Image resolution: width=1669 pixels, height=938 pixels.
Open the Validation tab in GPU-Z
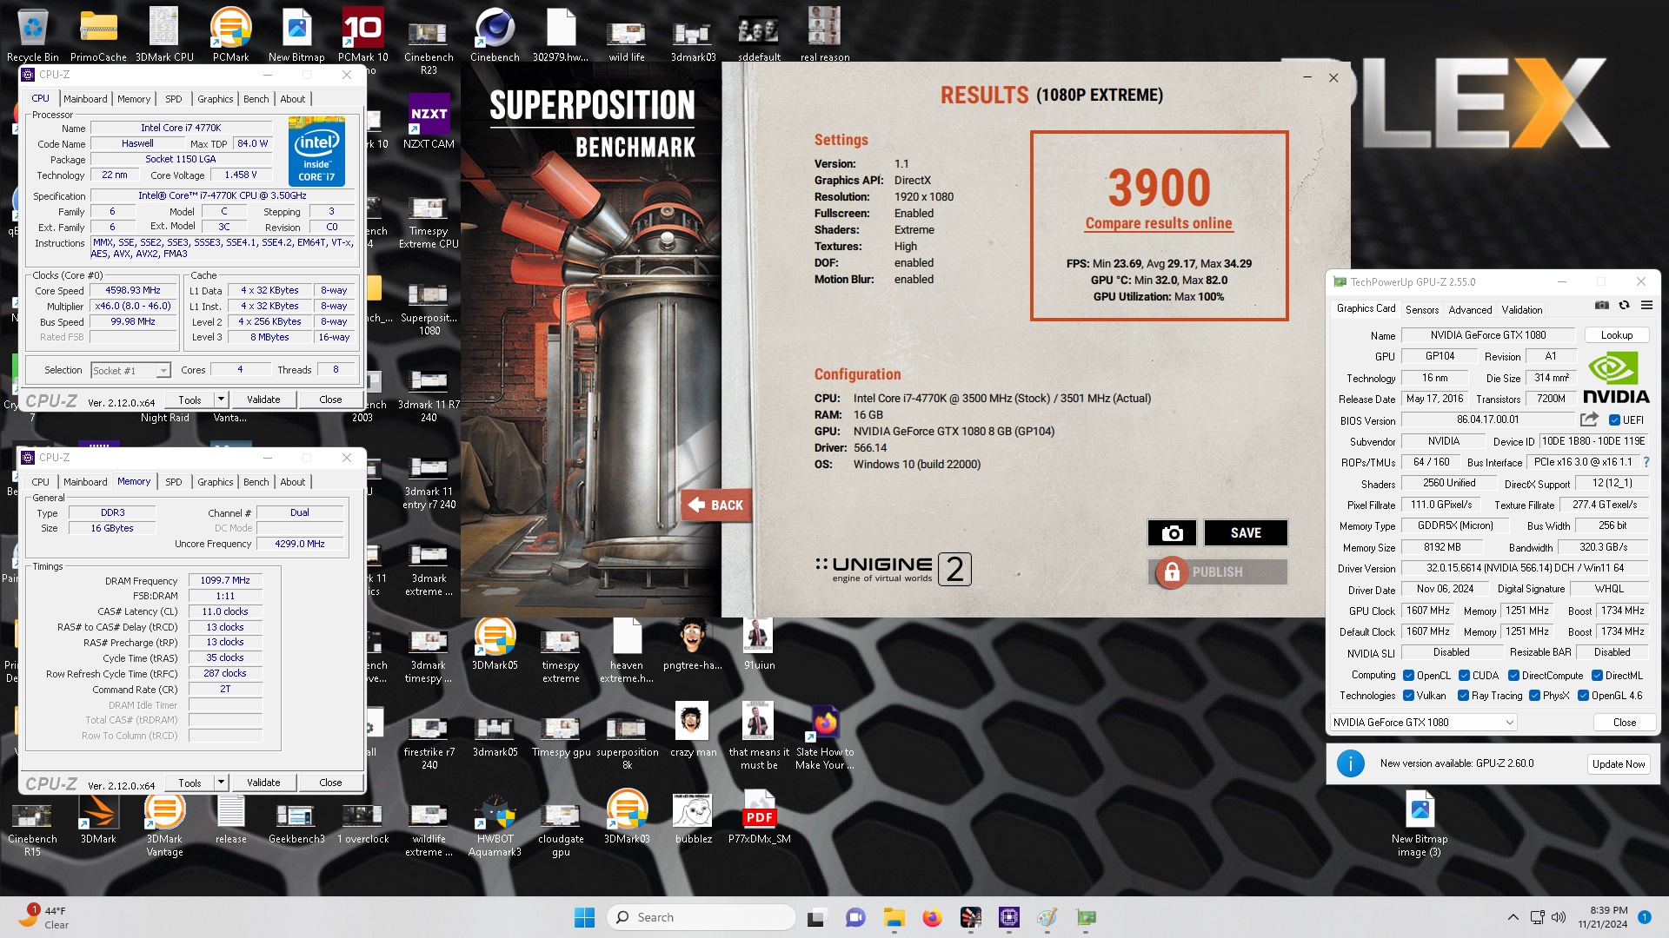1522,310
